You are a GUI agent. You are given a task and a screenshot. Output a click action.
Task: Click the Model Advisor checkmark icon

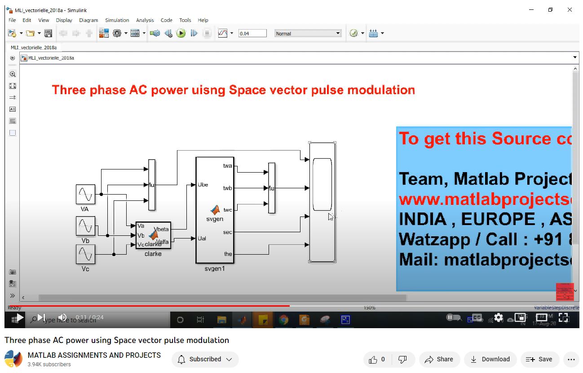[354, 33]
